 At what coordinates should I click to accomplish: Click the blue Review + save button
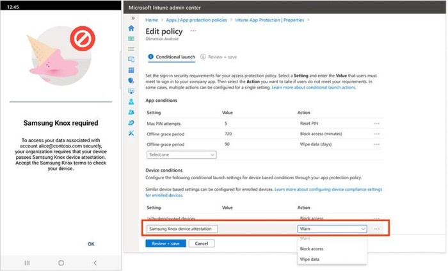166,243
